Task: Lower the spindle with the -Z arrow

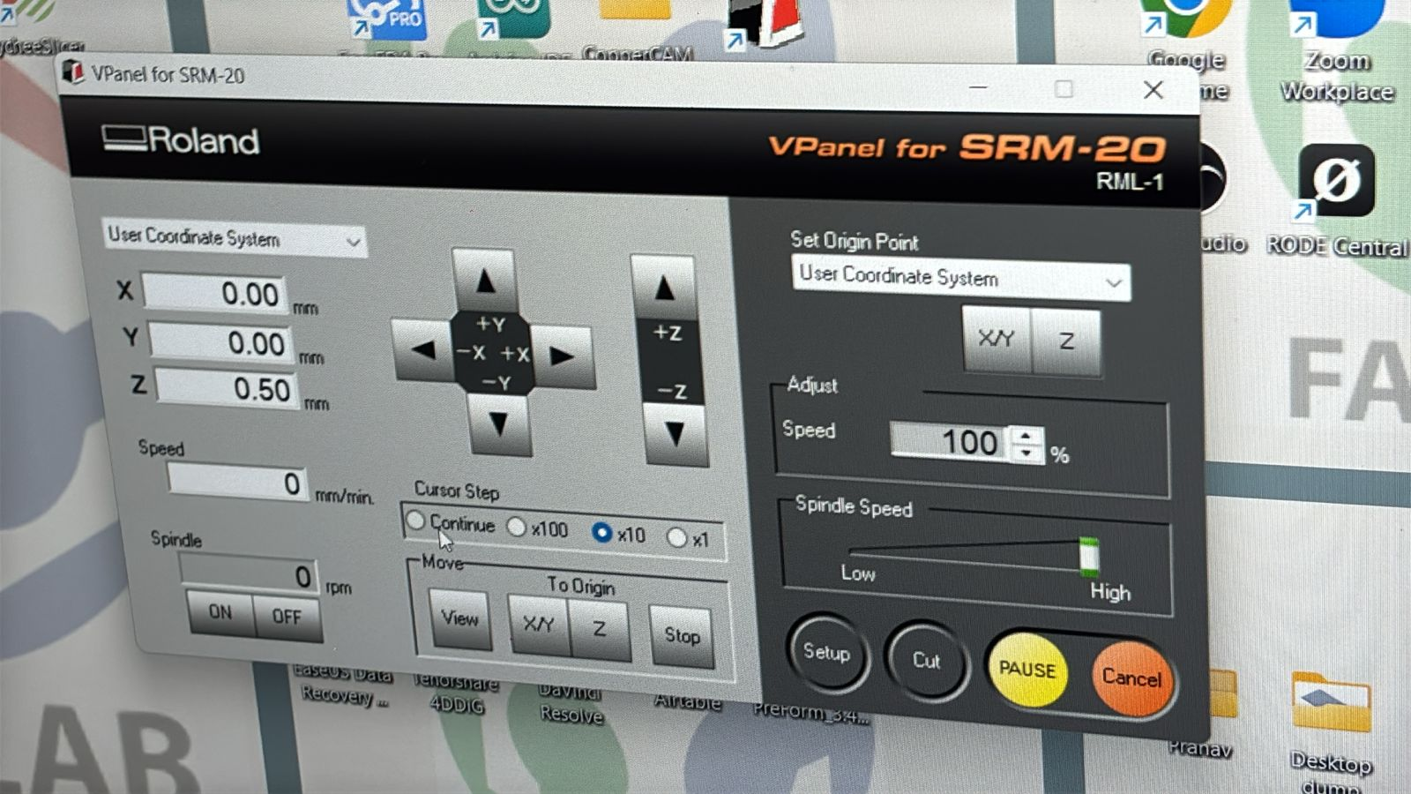Action: click(676, 434)
